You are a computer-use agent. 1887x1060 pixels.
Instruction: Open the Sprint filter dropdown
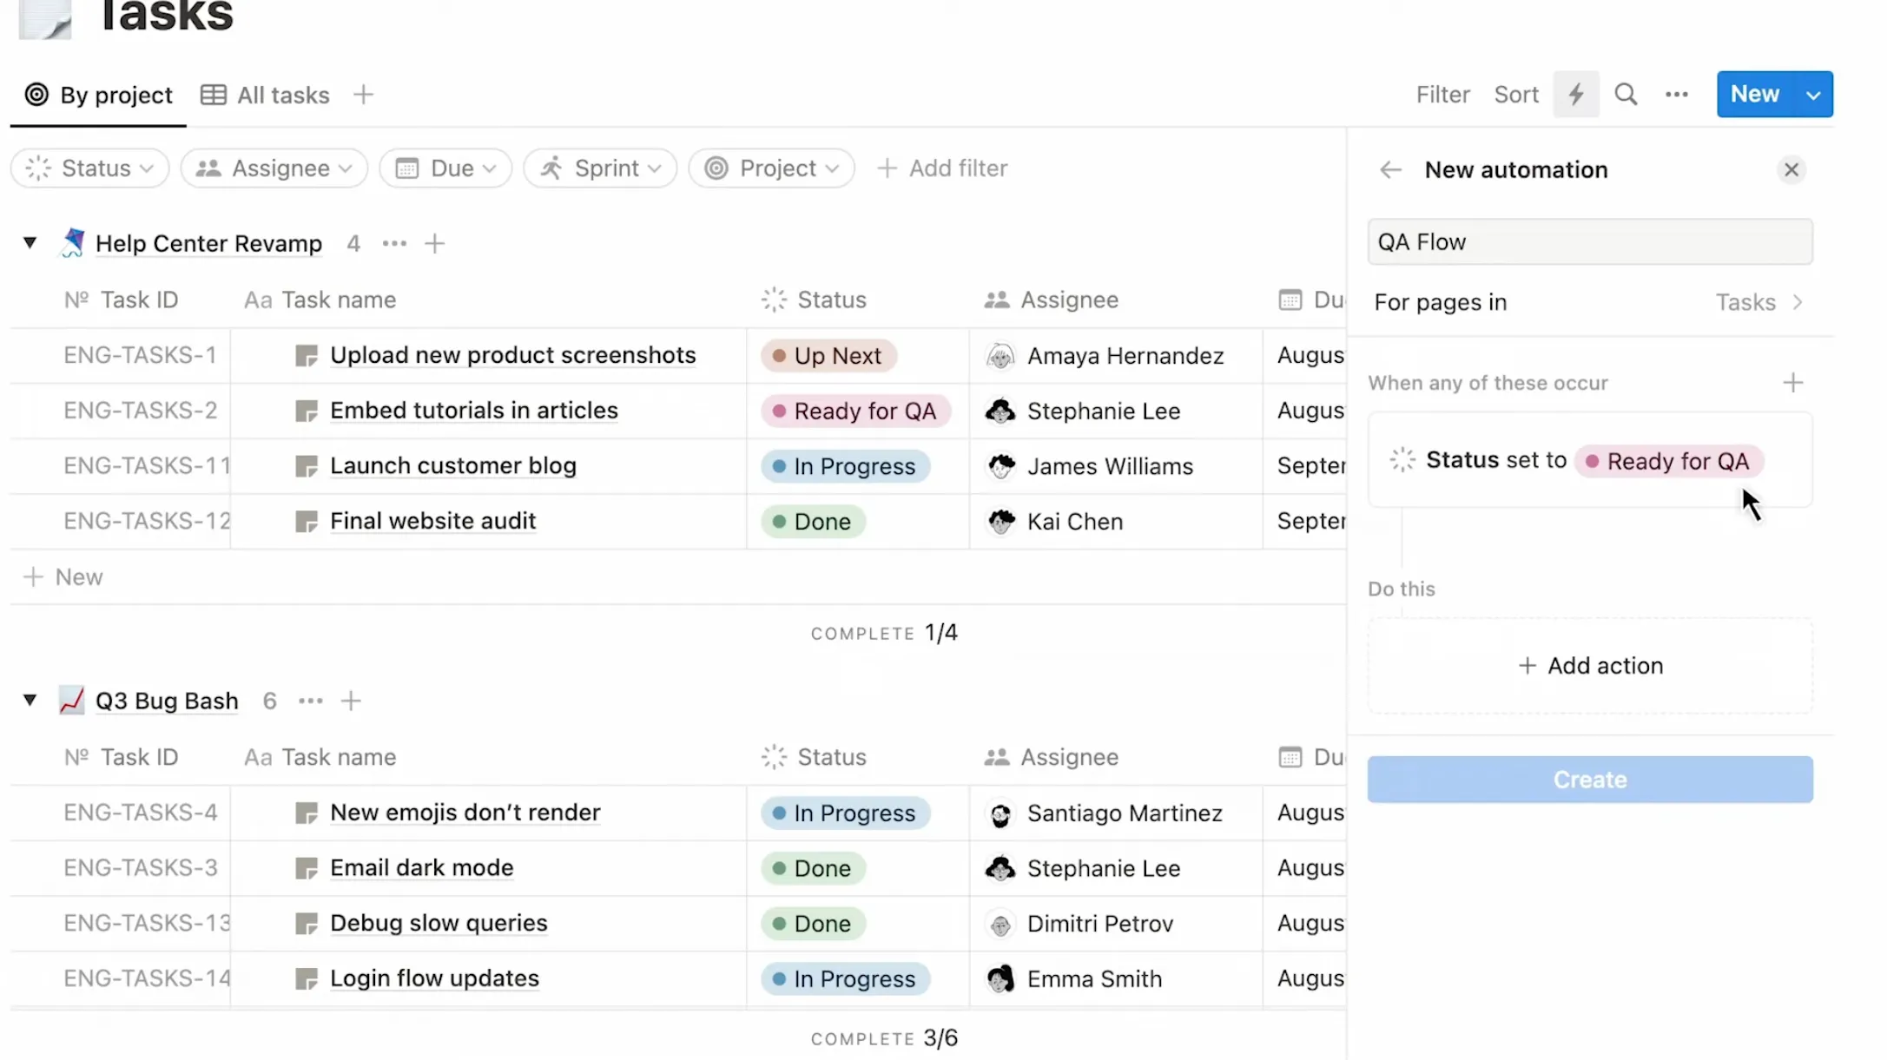pos(599,168)
